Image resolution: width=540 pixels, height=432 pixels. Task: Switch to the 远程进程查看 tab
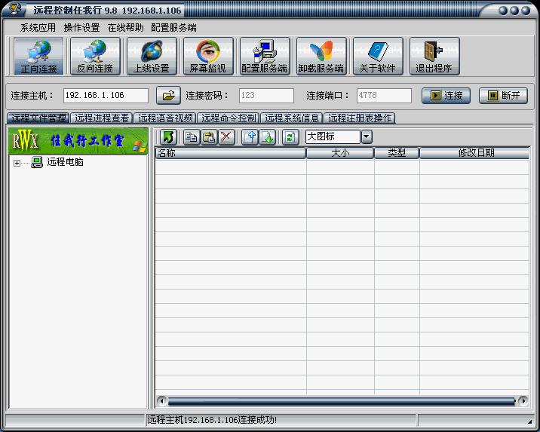coord(102,118)
